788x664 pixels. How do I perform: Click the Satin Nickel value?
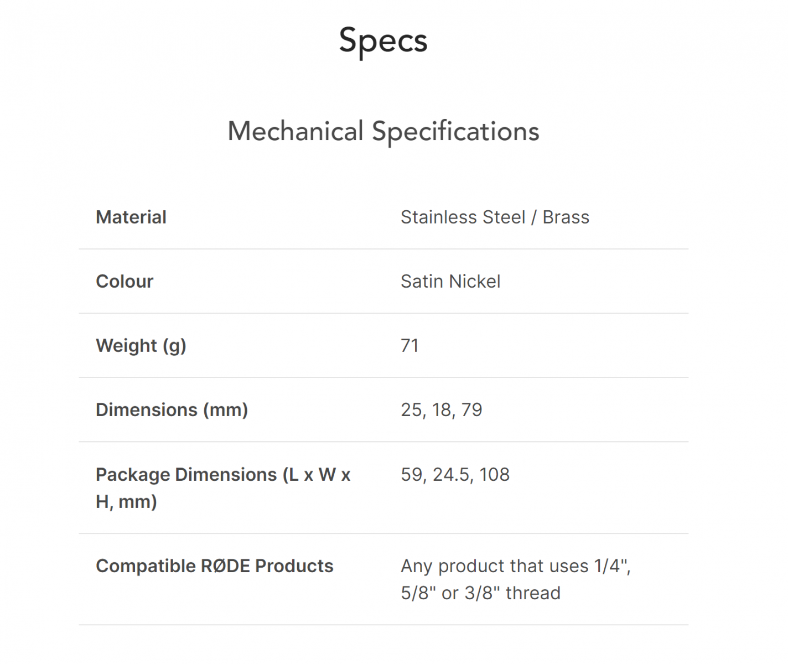pos(450,281)
